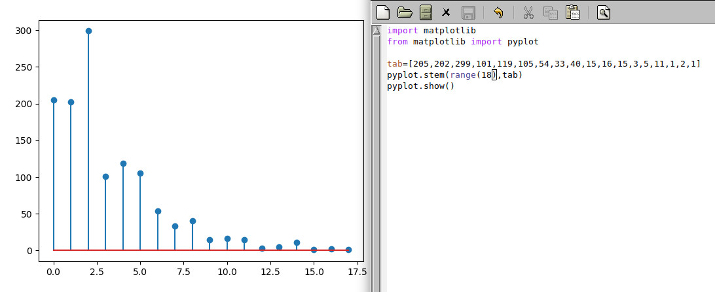Click the copy icon in the toolbar
This screenshot has height=292, width=715.
click(x=550, y=12)
